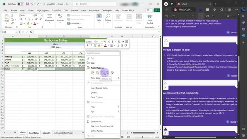
Task: Open ribbon font name Calibri dropdown
Action: [33, 15]
